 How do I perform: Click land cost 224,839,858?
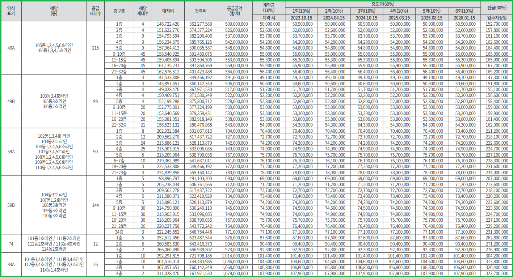click(x=168, y=172)
